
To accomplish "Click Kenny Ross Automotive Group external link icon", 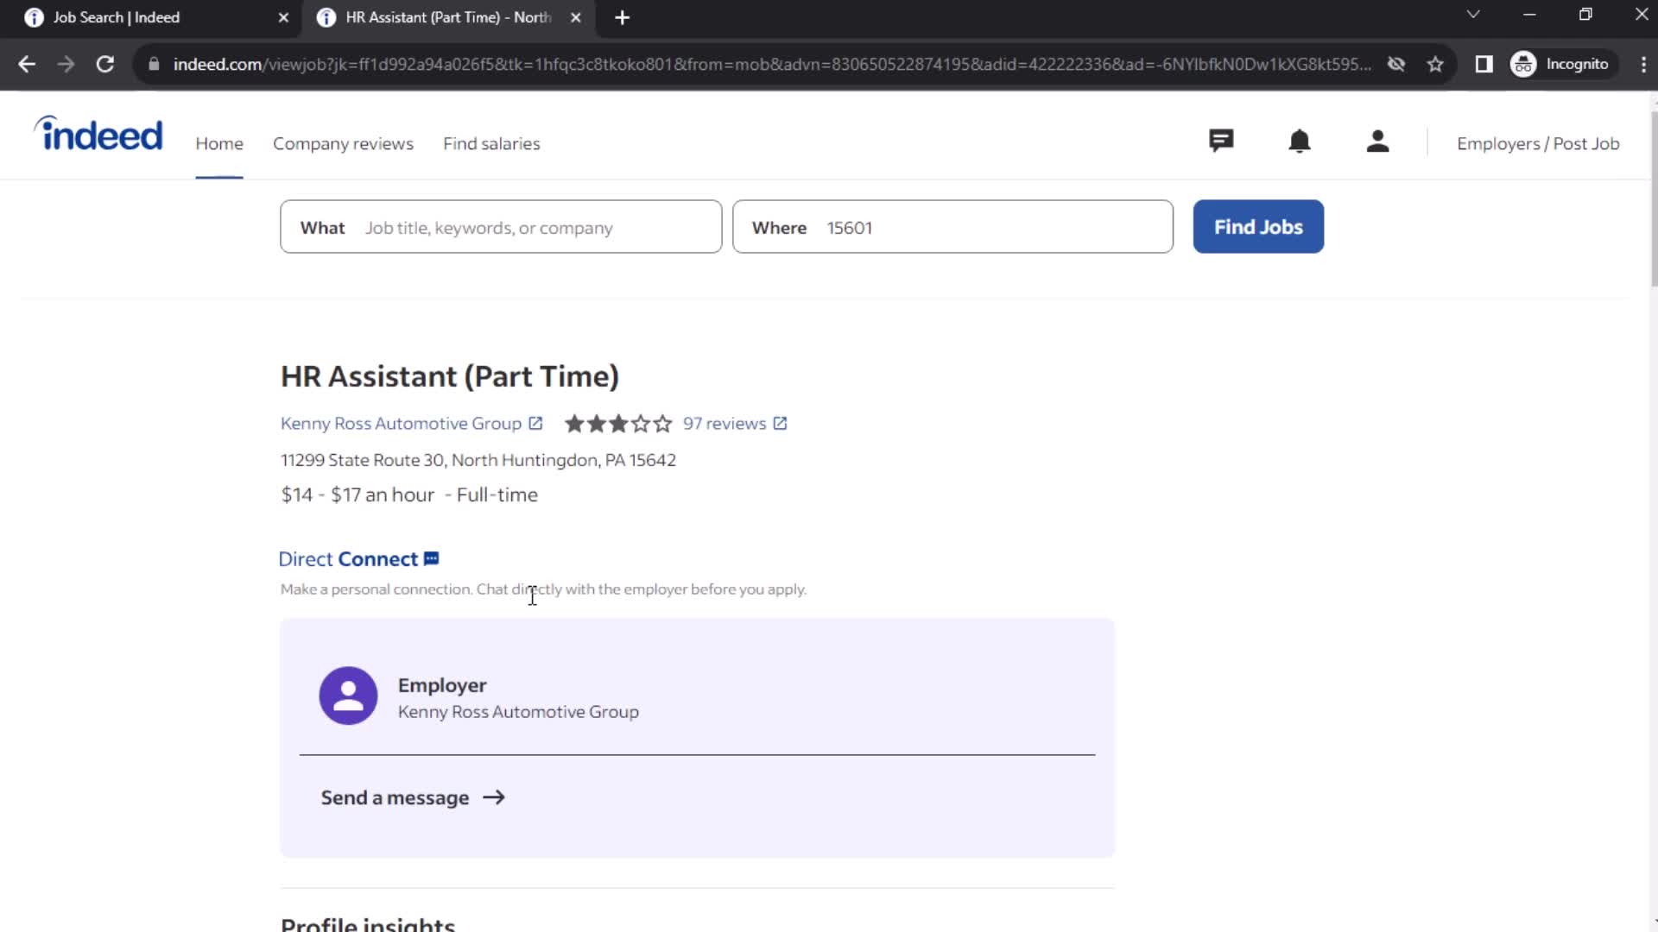I will 535,424.
